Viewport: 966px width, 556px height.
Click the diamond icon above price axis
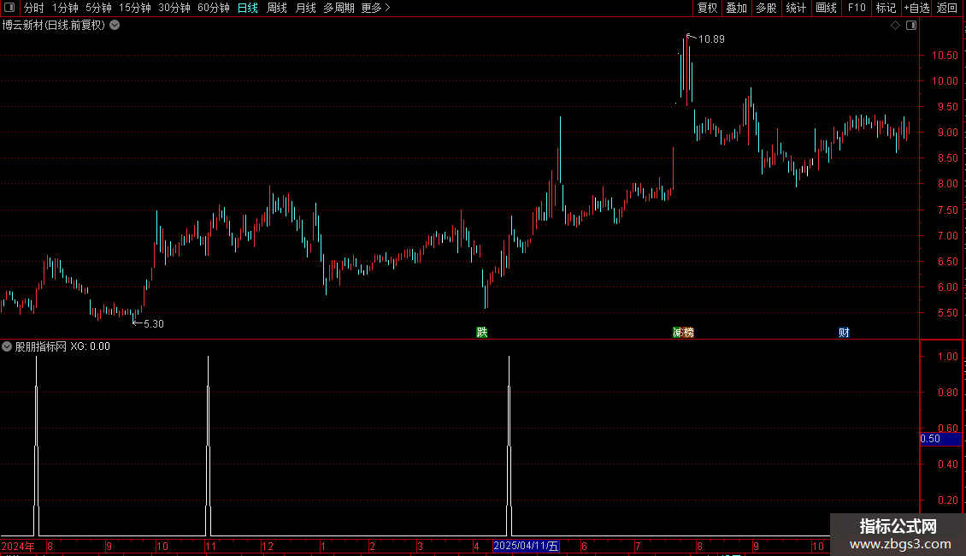(x=896, y=26)
